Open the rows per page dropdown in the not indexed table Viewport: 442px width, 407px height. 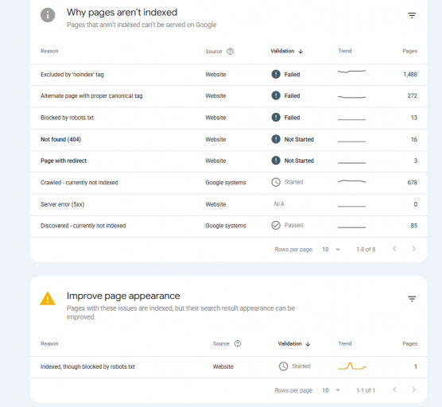pos(331,250)
